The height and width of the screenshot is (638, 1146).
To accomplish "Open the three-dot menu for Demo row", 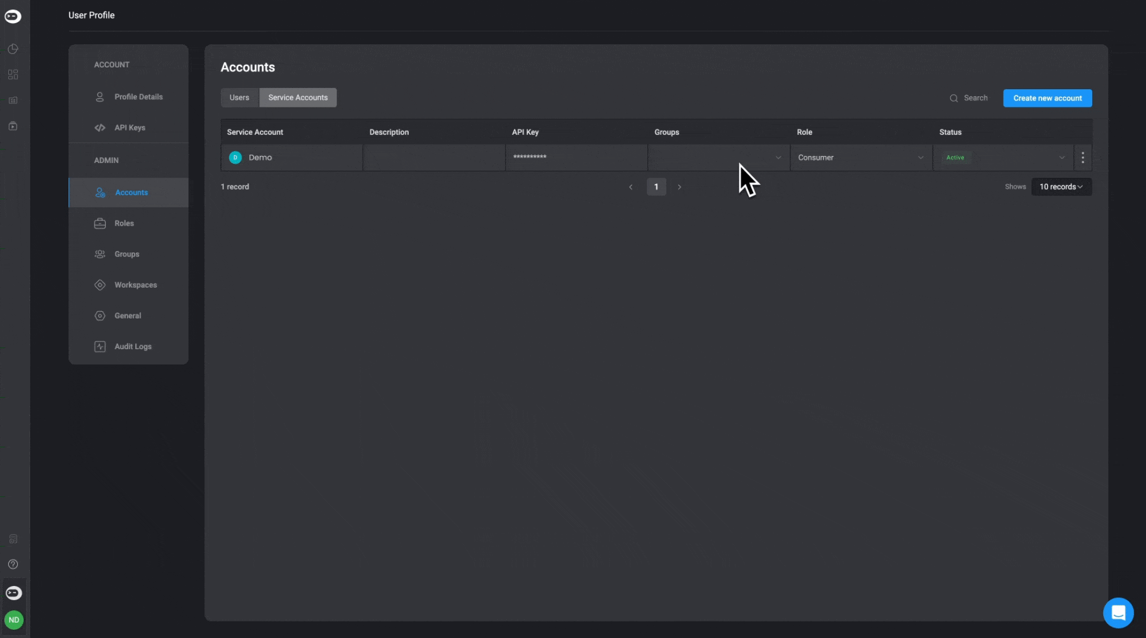I will (1082, 158).
